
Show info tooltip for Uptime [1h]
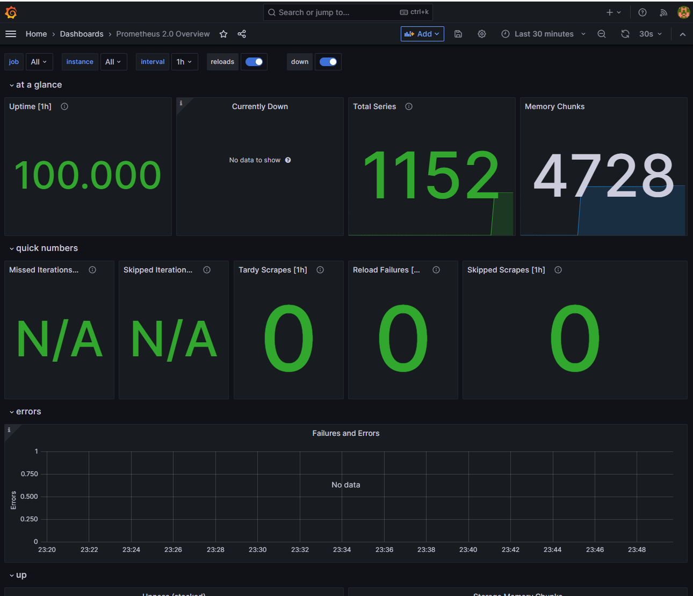click(64, 106)
